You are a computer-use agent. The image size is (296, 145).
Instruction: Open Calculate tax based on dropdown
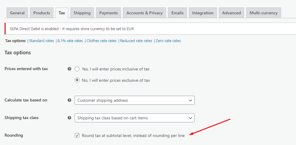point(135,100)
